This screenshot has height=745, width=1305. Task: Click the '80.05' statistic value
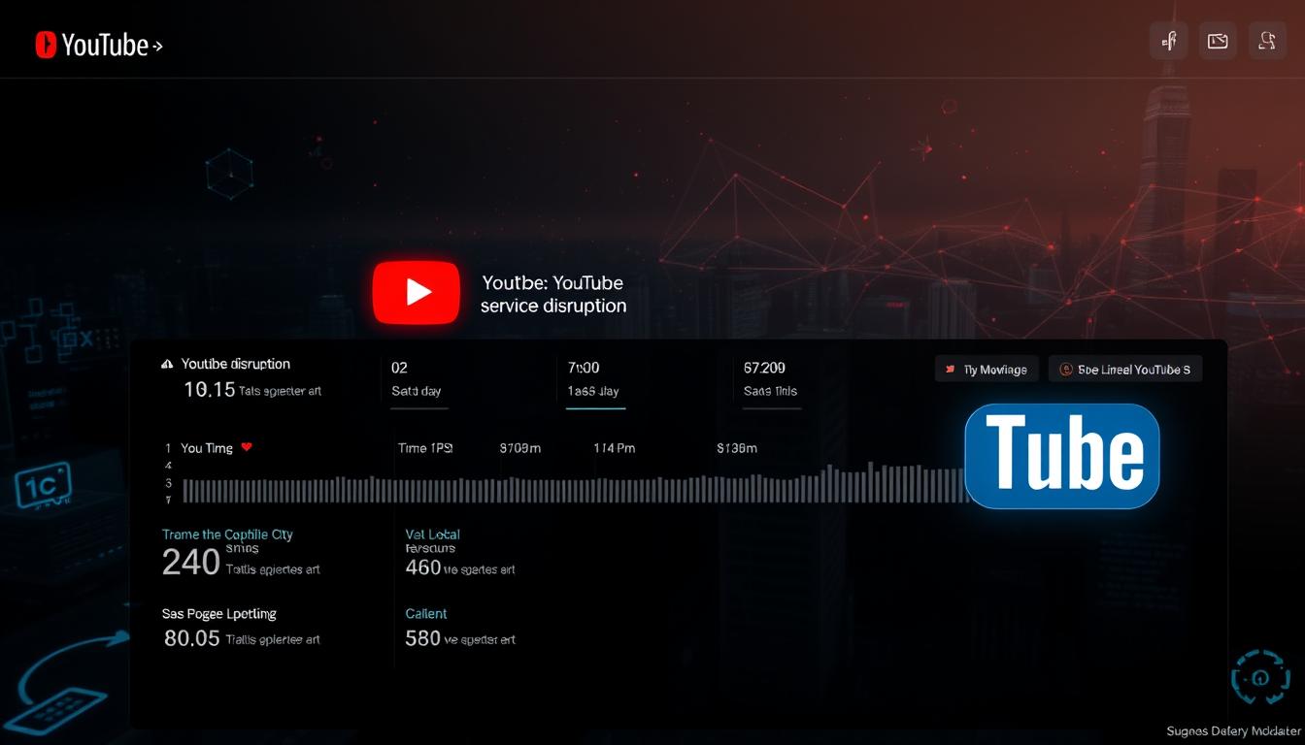coord(191,638)
